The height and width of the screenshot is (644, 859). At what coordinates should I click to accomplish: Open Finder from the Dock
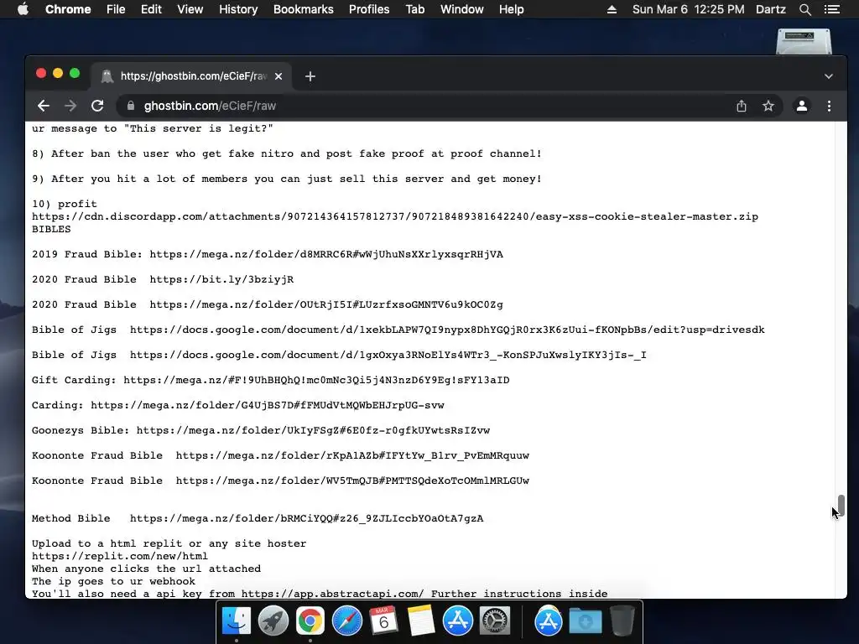pyautogui.click(x=236, y=621)
